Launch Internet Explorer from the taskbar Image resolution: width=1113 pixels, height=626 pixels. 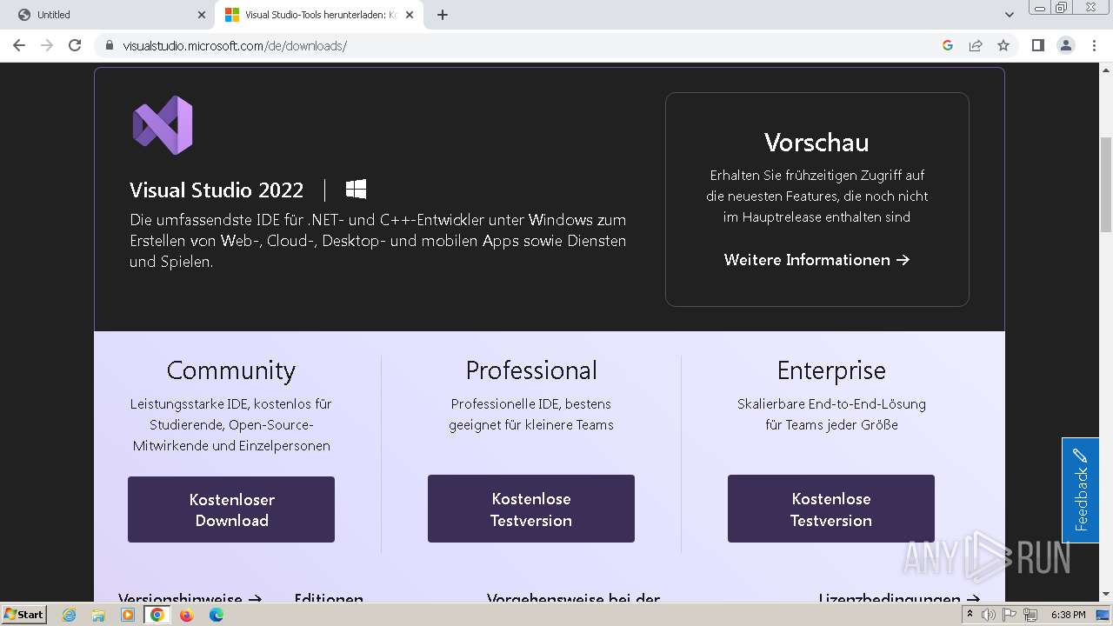click(x=69, y=615)
